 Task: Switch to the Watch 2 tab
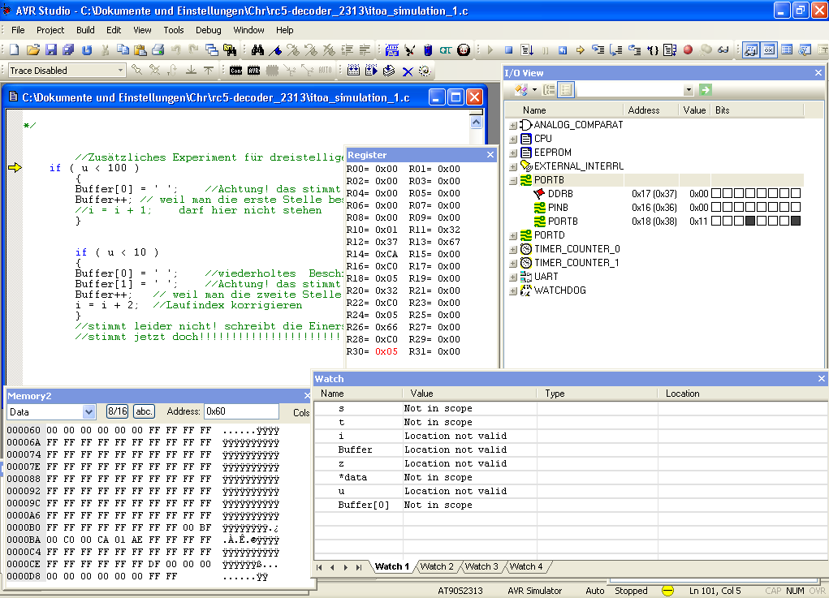pyautogui.click(x=437, y=566)
